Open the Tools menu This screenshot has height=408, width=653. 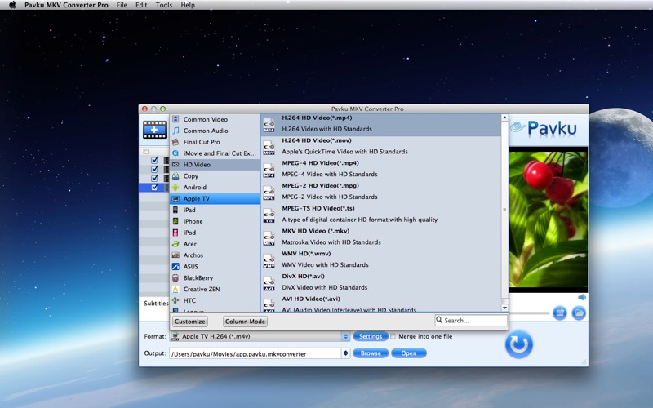[x=164, y=5]
